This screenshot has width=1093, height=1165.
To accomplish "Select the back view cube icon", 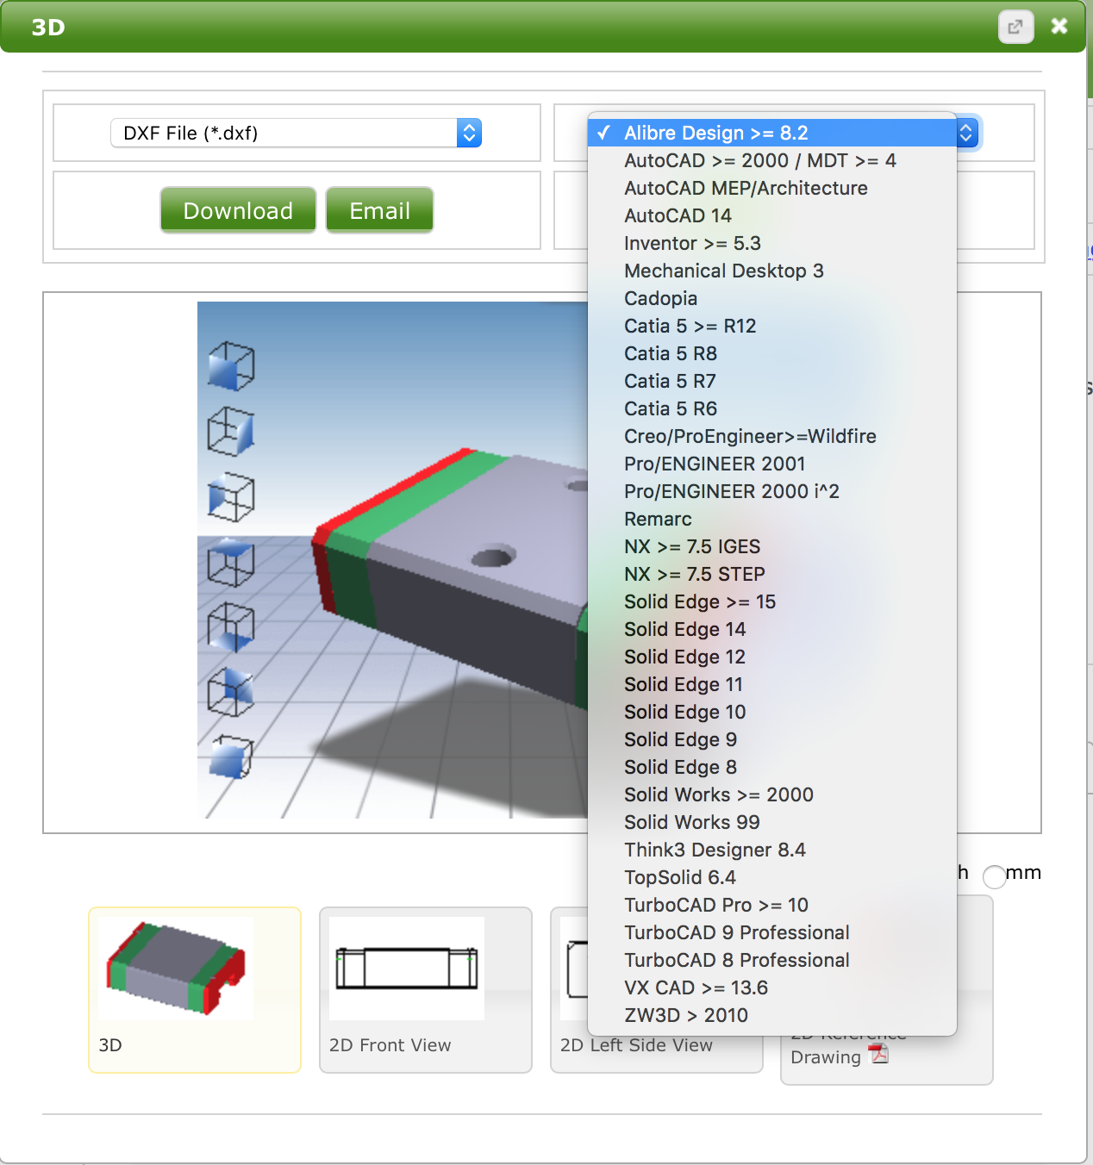I will pyautogui.click(x=231, y=693).
